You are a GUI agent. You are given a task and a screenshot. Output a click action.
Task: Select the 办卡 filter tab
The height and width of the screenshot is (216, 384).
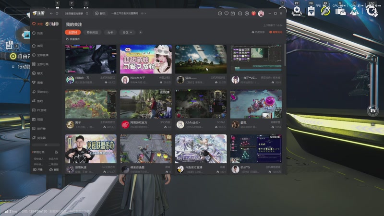click(110, 32)
